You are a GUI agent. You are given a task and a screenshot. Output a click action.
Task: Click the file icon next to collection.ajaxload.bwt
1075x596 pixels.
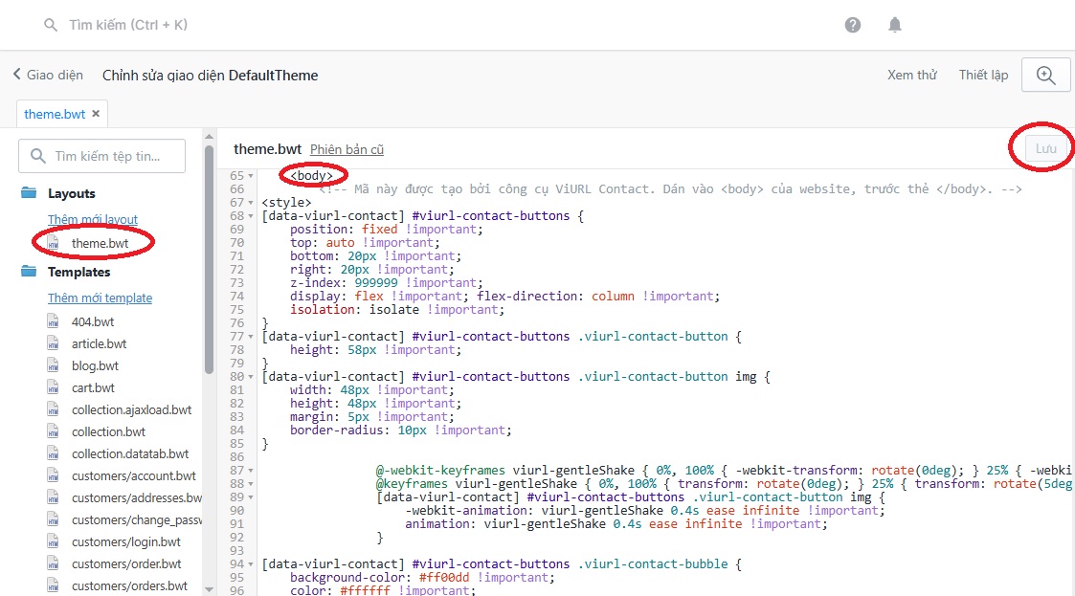(53, 409)
